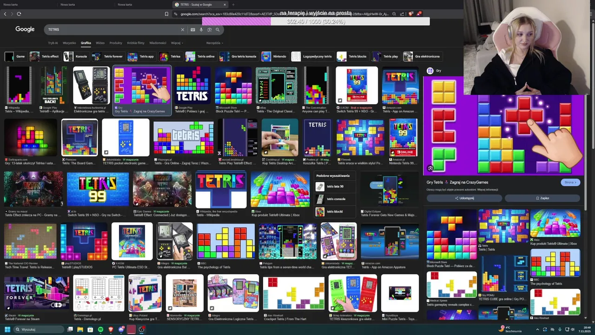
Task: Open Discord from the taskbar
Action: point(121,329)
